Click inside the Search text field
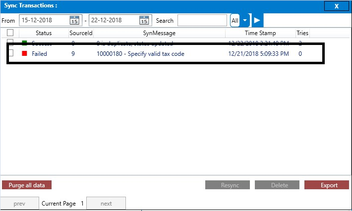352x211 pixels. point(202,20)
